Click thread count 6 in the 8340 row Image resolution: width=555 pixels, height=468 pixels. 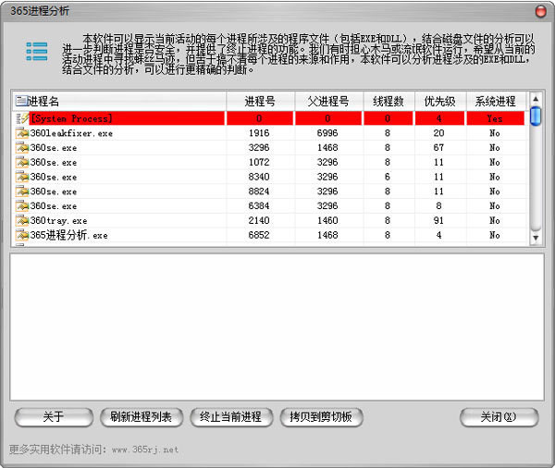(388, 177)
